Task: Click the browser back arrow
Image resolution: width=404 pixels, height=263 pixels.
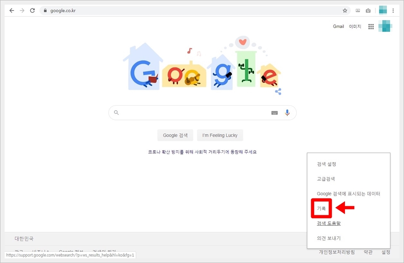Action: [x=12, y=11]
